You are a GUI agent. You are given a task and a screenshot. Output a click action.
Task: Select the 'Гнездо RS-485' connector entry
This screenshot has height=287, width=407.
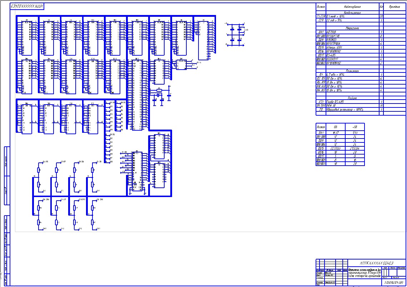point(335,102)
